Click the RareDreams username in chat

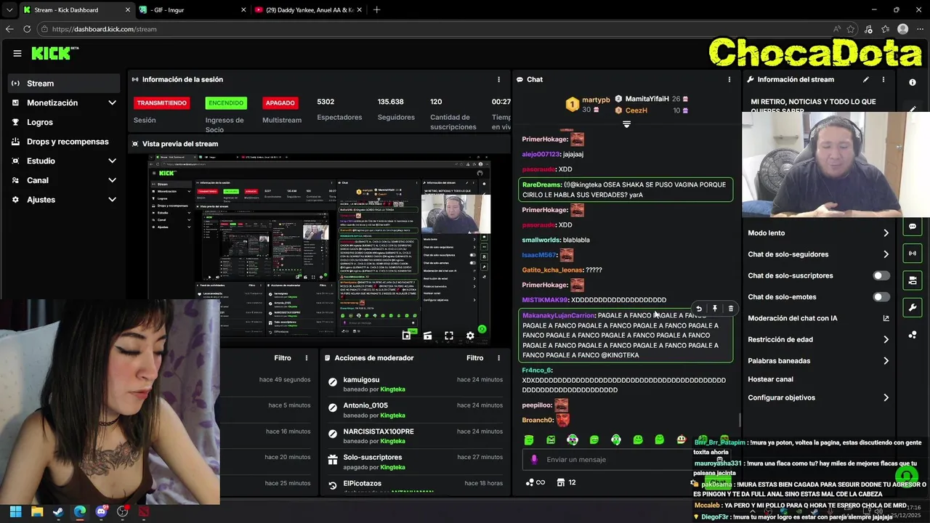(x=542, y=185)
